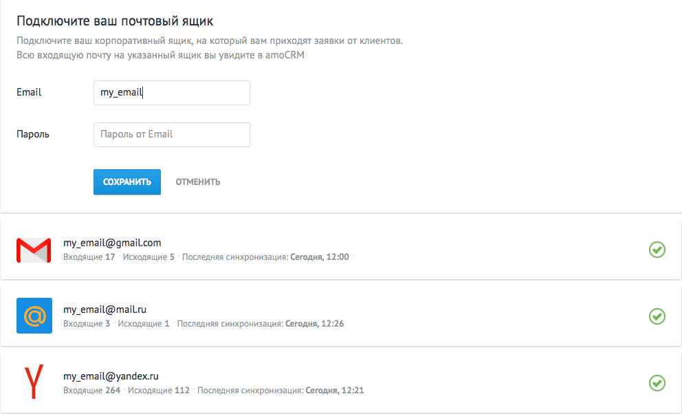682x414 pixels.
Task: Click the green checkmark for mail.ru account
Action: 657,316
